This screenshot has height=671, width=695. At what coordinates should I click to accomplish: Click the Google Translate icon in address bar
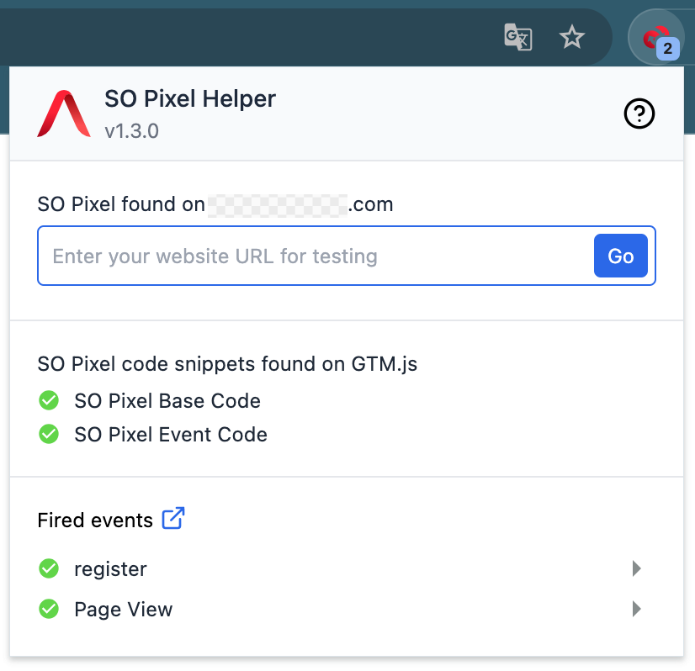517,37
